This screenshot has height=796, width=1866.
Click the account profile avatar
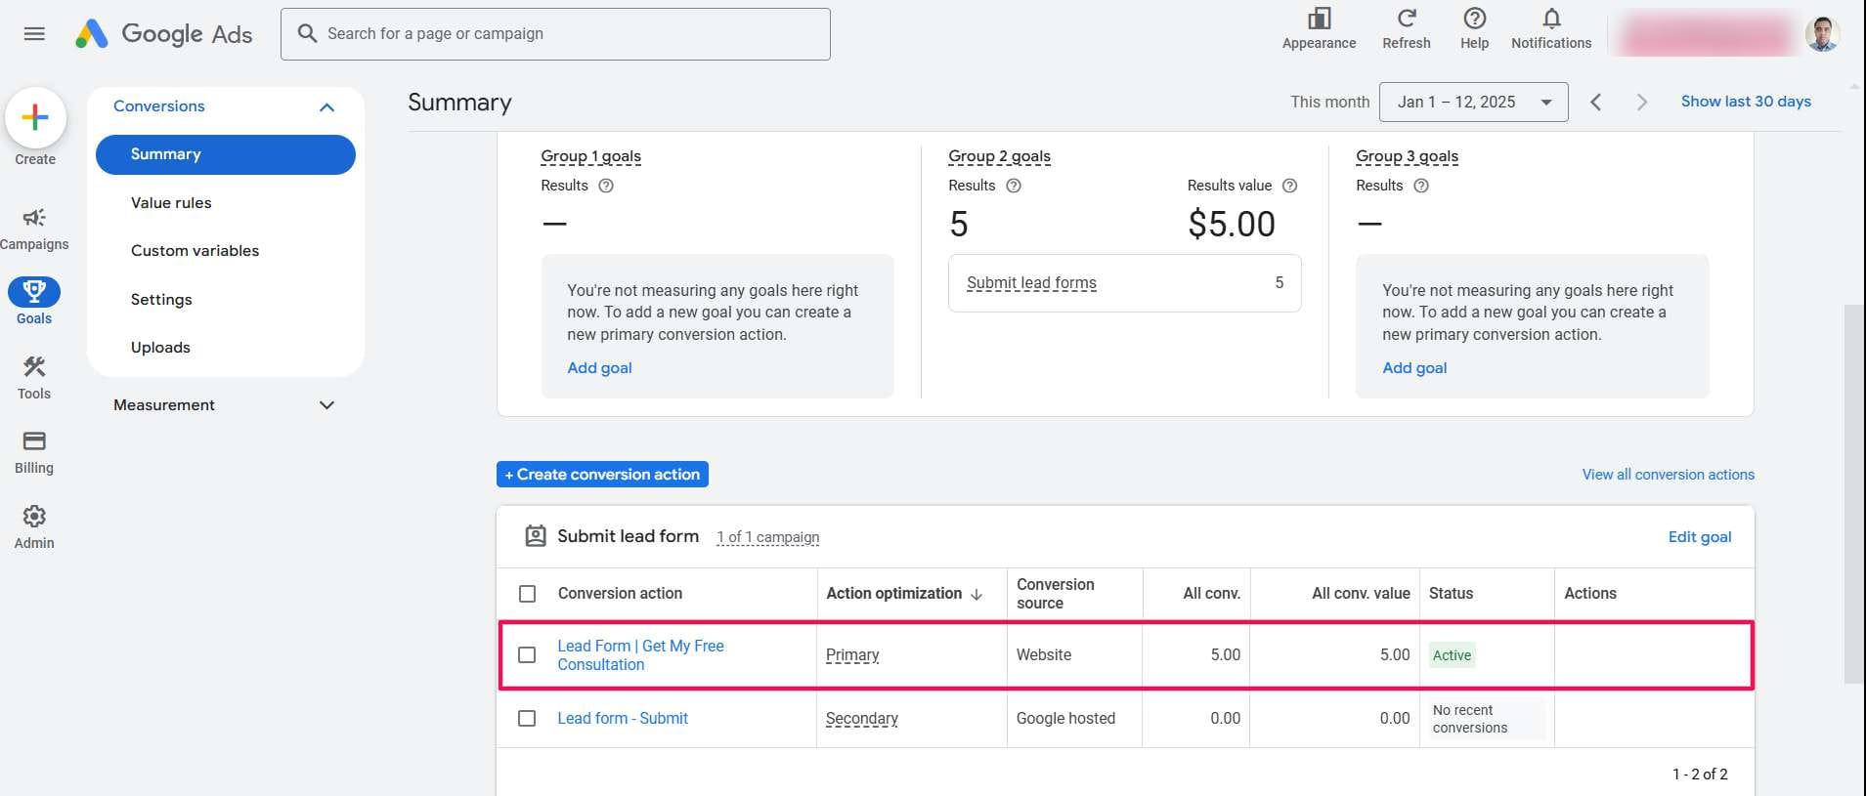pyautogui.click(x=1822, y=34)
